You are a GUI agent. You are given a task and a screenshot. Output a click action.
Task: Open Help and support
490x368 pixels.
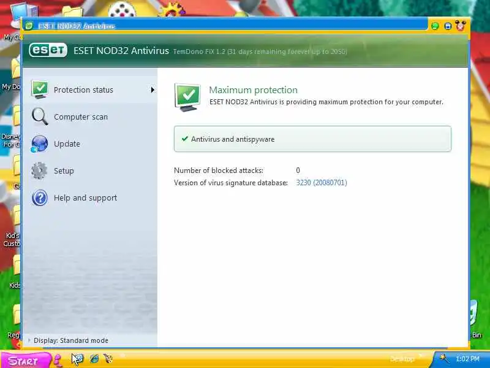[x=85, y=197]
